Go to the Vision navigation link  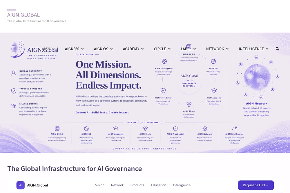(x=100, y=185)
